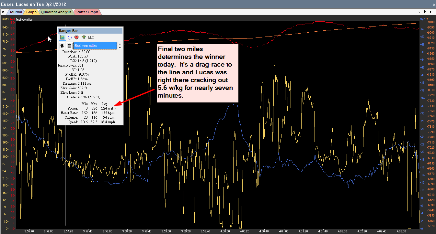Screen dimensions: 436x234
Task: Toggle the highlighted graph display button in Ranges Bar
Action: point(62,37)
